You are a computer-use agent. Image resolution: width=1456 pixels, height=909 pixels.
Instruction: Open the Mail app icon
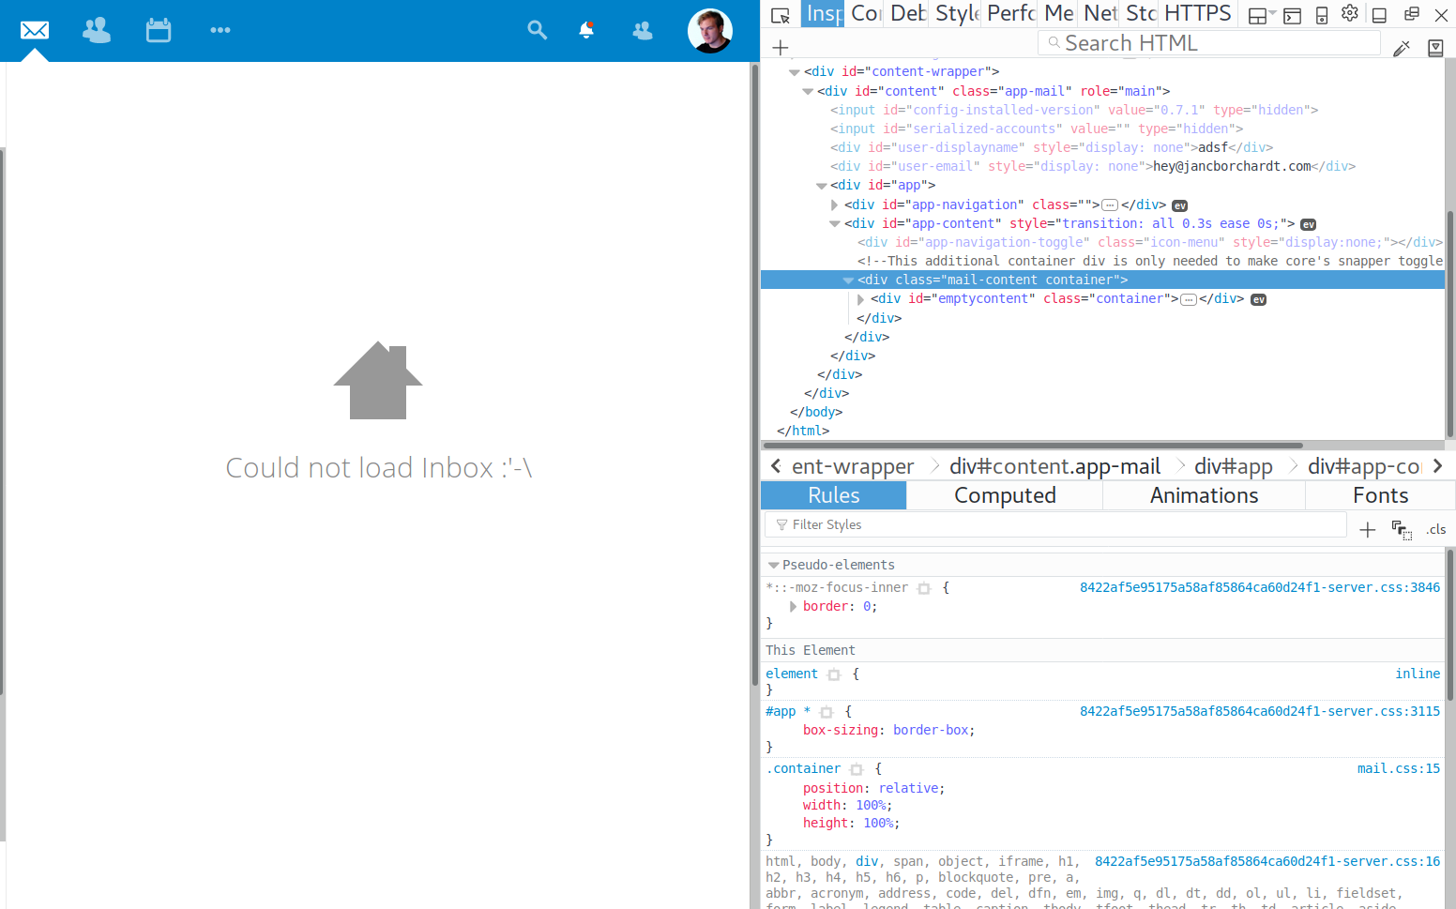pyautogui.click(x=35, y=30)
